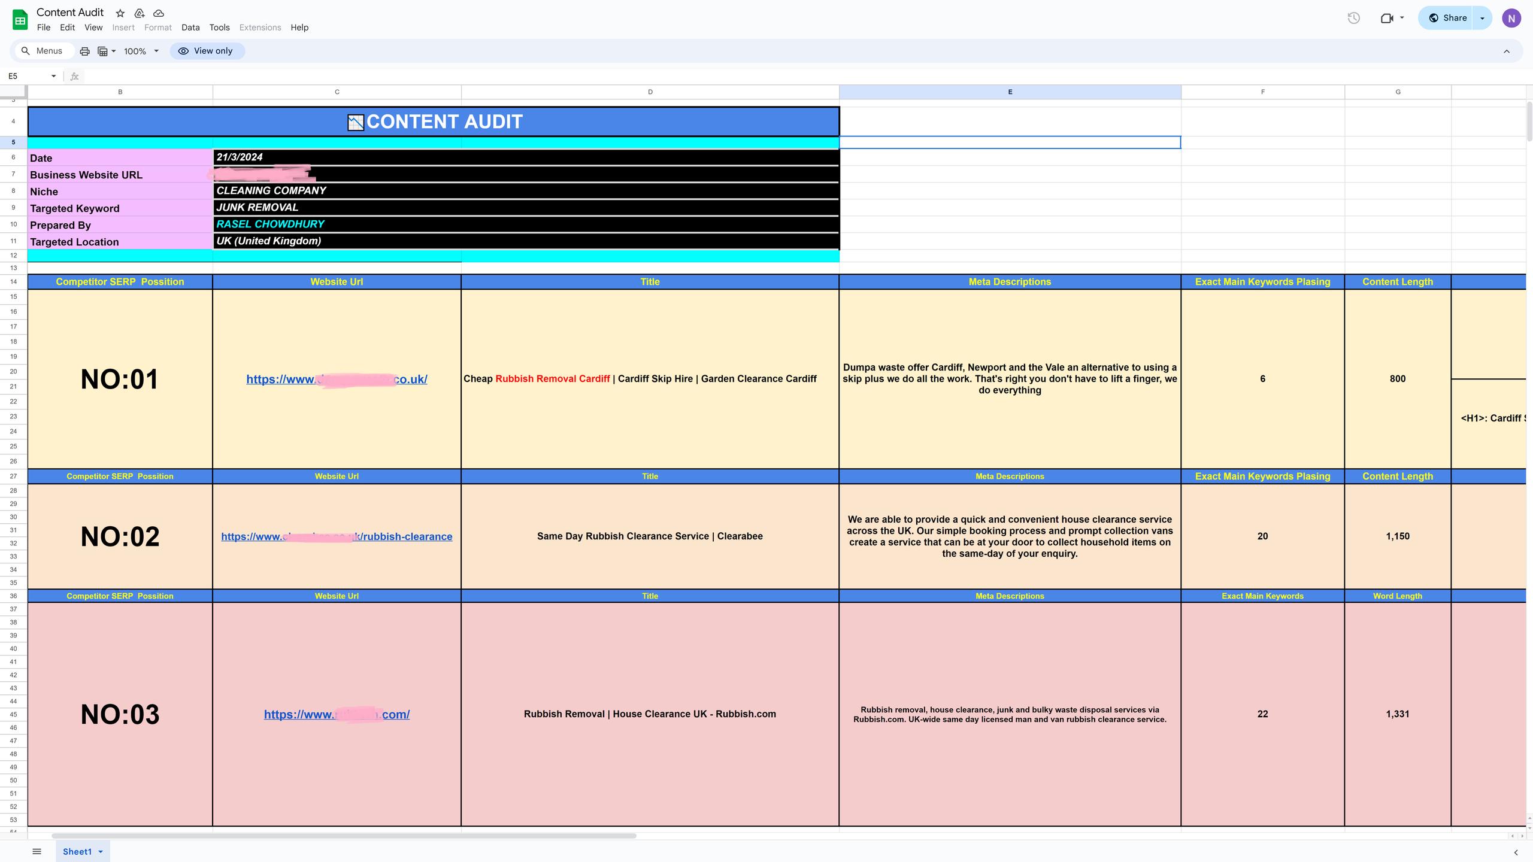Check the cloud save status icon
The width and height of the screenshot is (1533, 862).
(x=159, y=13)
